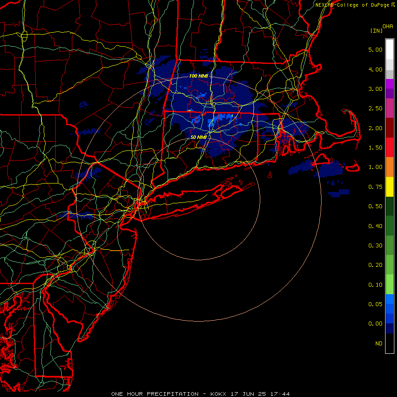Click the pink swatch beside 2.50
Screen dimensions: 397x397
390,108
